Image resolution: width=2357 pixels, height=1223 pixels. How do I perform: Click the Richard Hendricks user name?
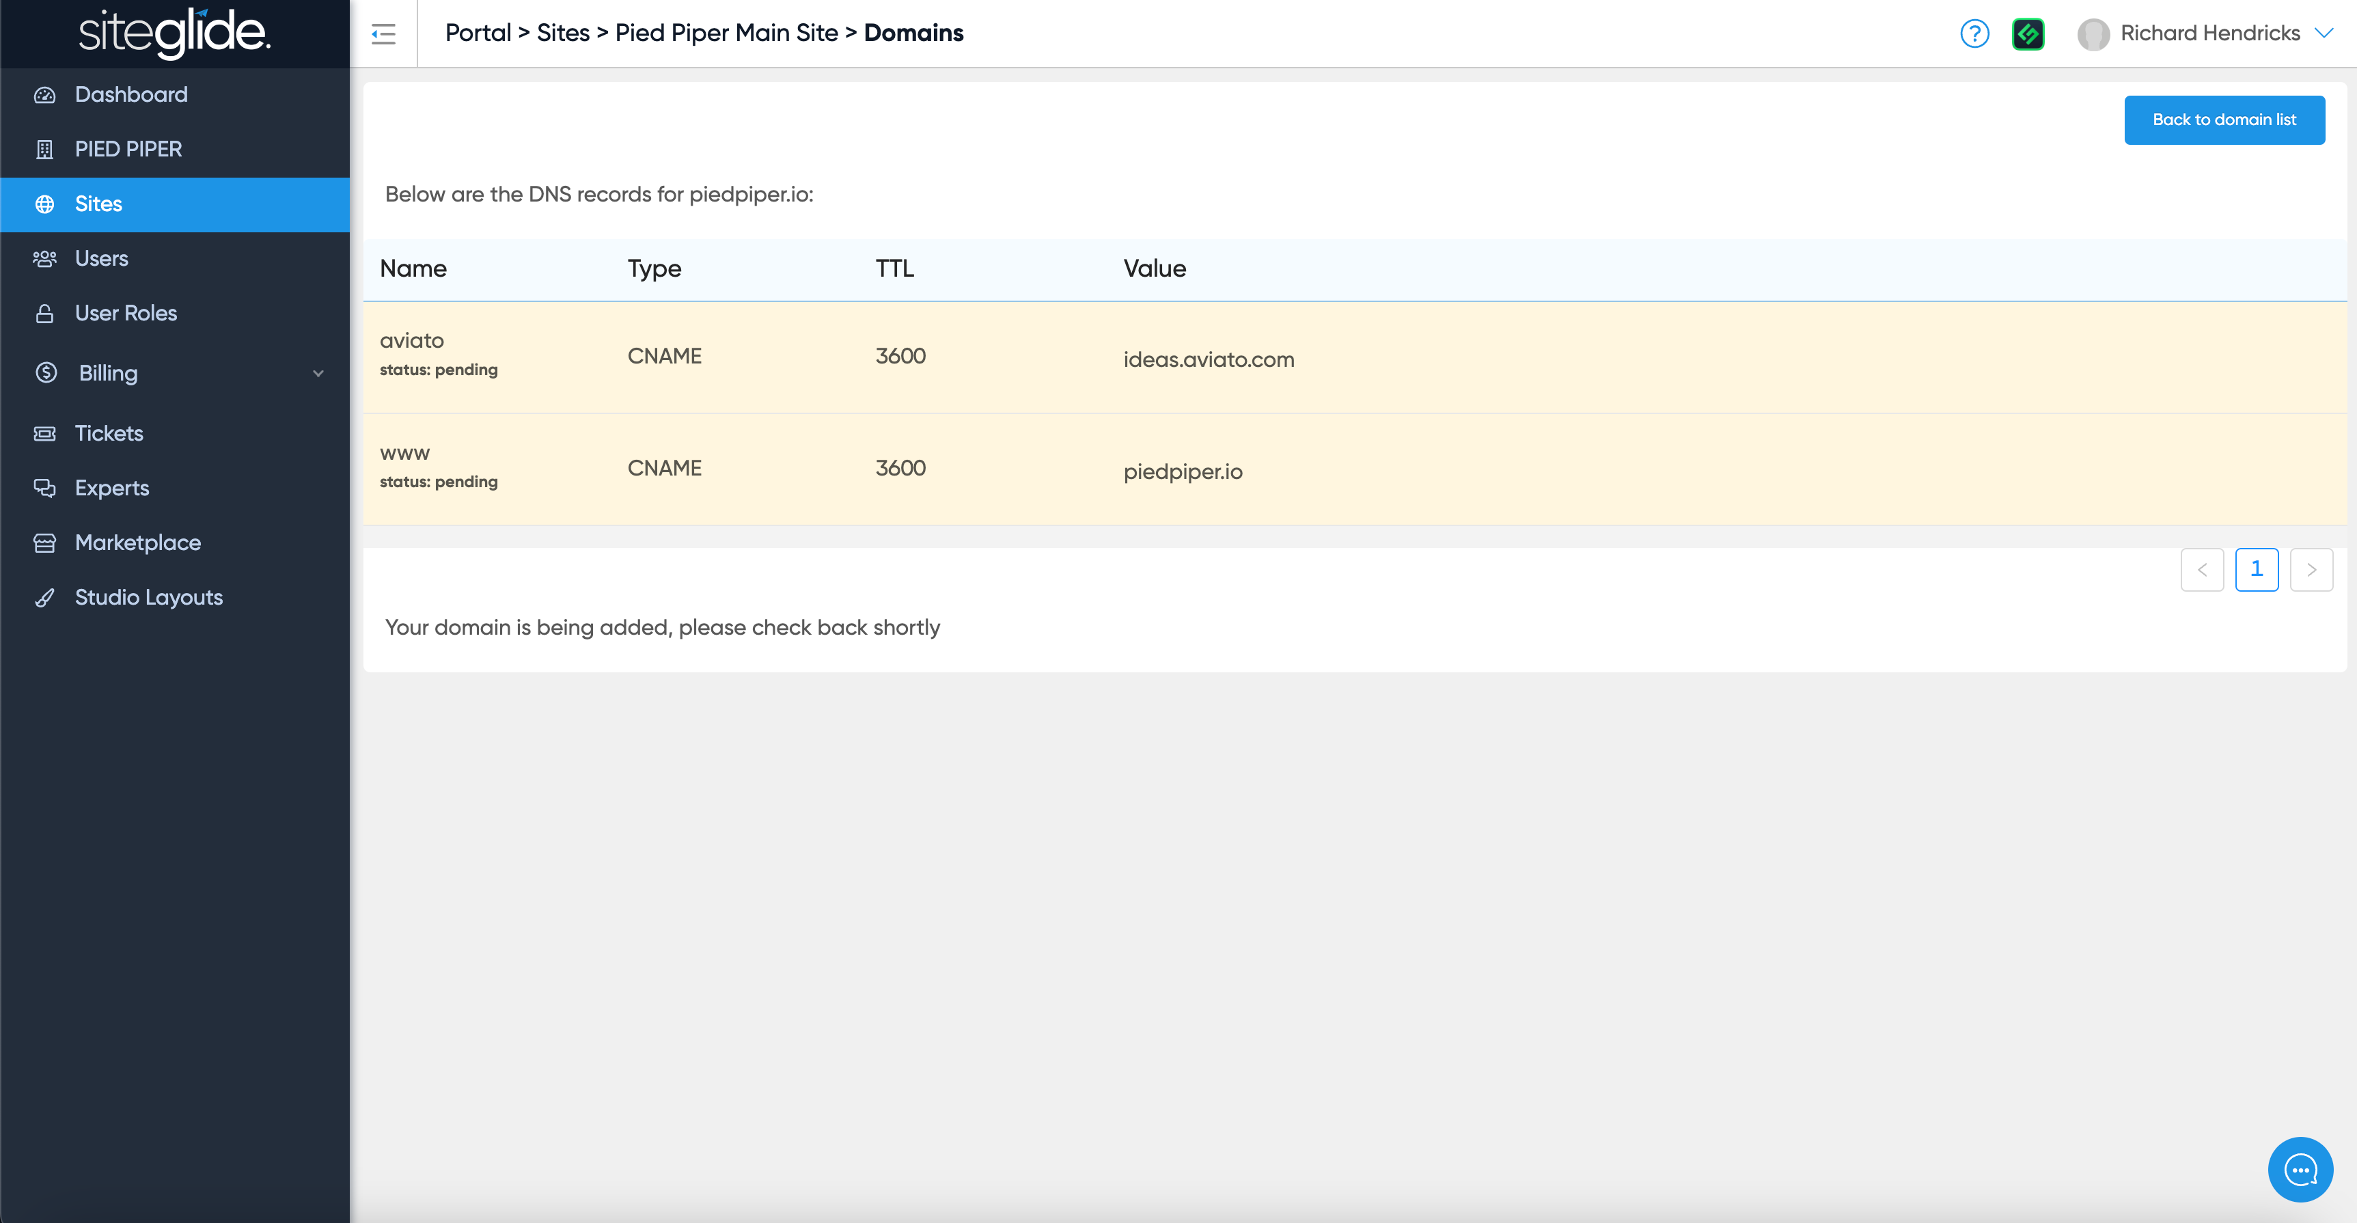tap(2211, 33)
